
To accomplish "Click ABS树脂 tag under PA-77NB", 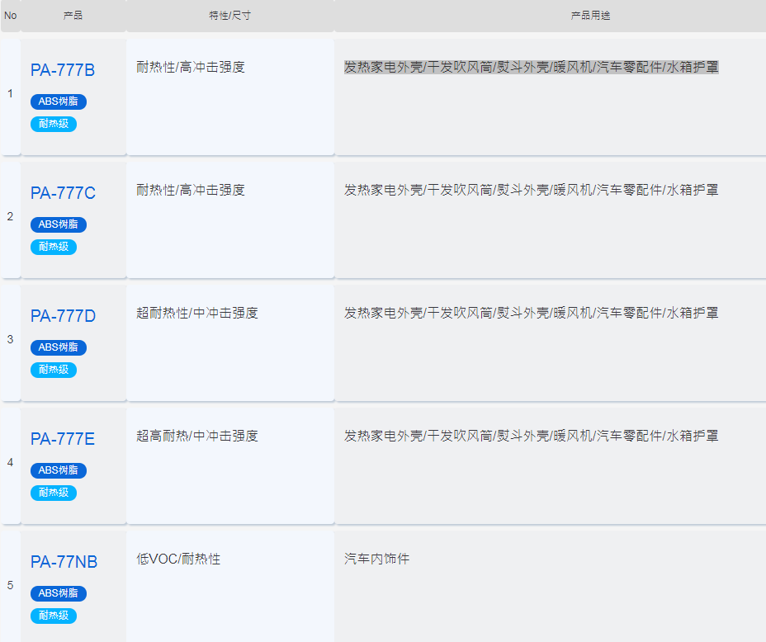I will click(58, 593).
